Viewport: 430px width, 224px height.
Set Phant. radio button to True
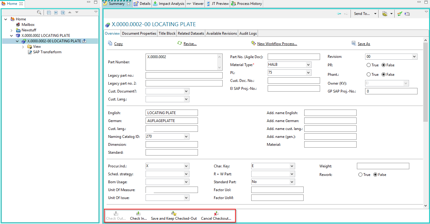tap(368, 75)
